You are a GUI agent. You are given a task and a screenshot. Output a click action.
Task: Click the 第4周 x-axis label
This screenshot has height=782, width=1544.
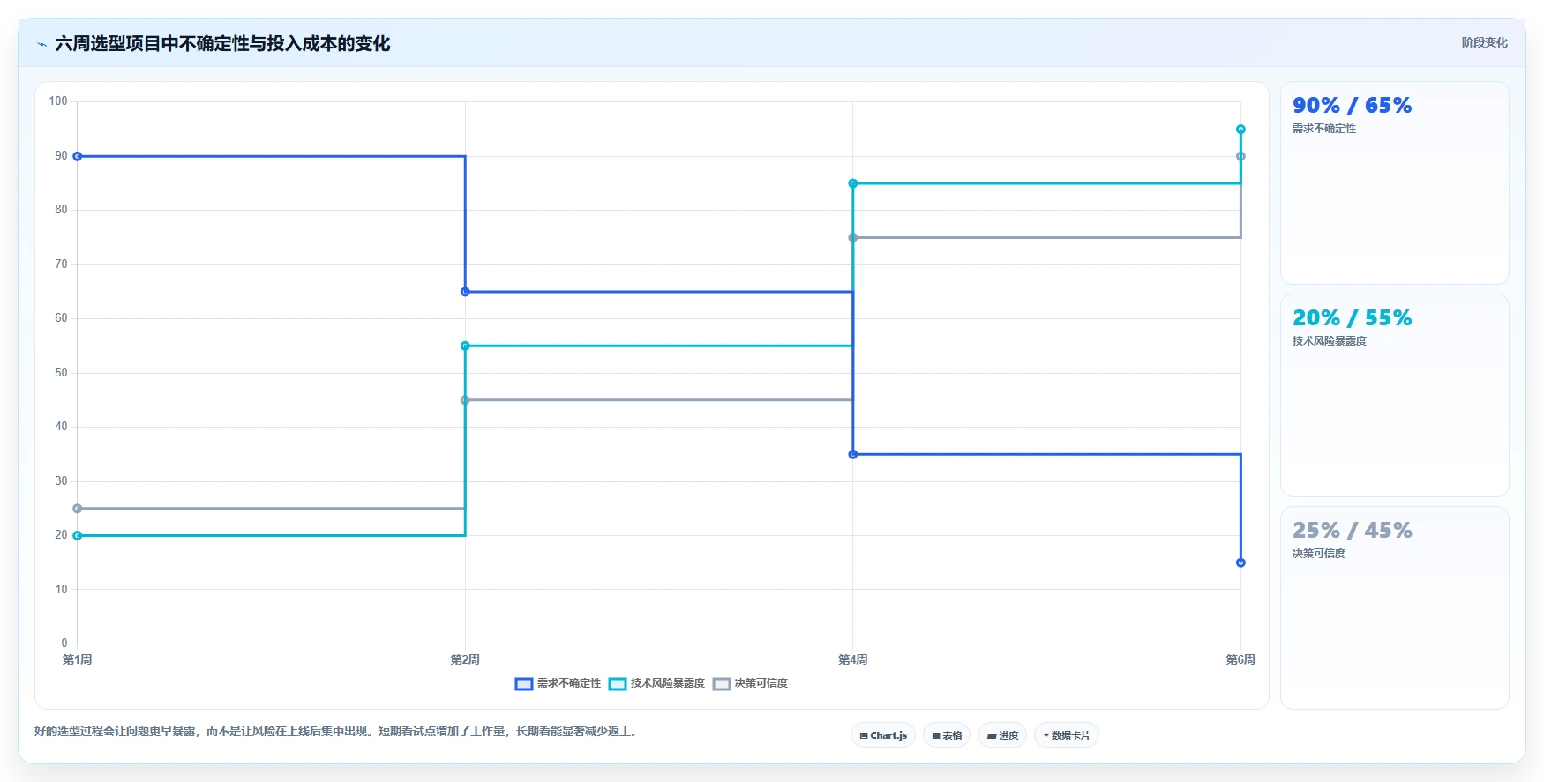[x=853, y=659]
